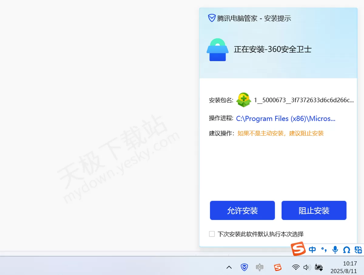Enable 下次安装此软件默认执行本次选择 checkbox

[212, 234]
